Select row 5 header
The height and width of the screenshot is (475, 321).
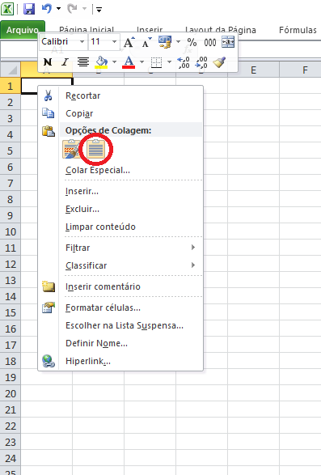(11, 151)
